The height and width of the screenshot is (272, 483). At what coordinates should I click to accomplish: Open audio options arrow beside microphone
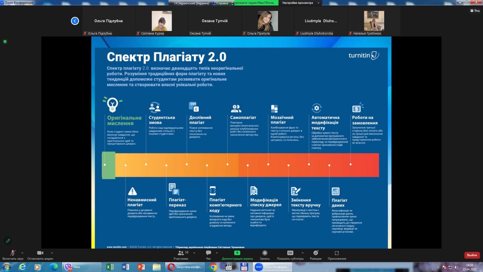[22, 253]
